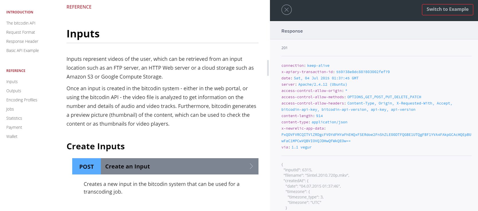Open Jobs in sidebar
This screenshot has width=478, height=211.
[10, 109]
